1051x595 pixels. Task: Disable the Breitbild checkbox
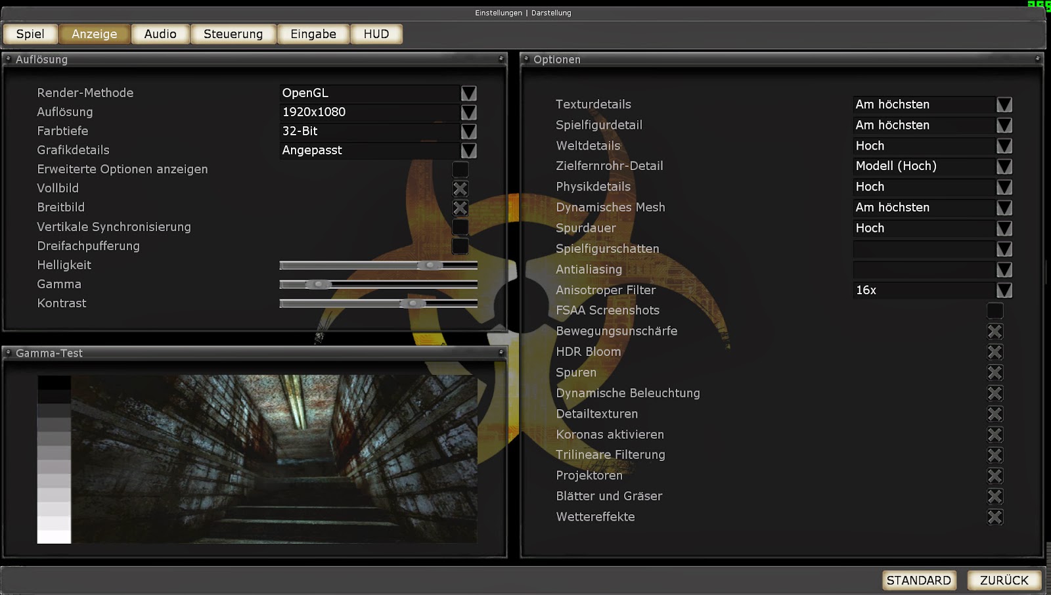pos(460,208)
